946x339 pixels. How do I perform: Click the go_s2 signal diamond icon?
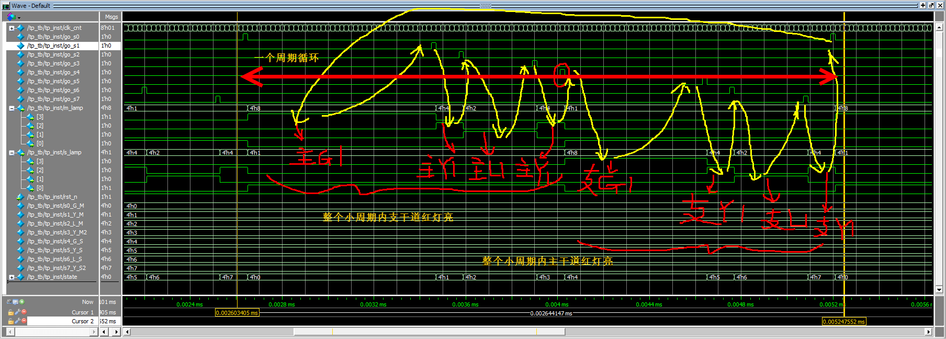pyautogui.click(x=20, y=55)
